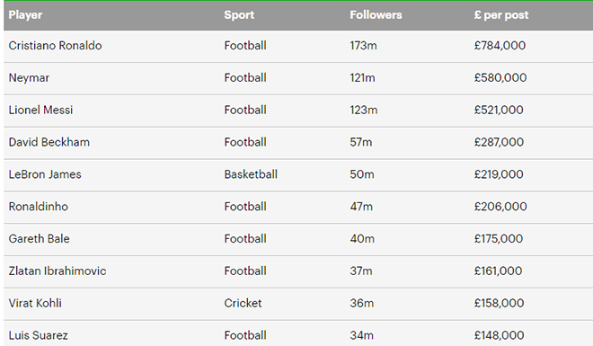Select the Ronaldinho name cell
Image resolution: width=593 pixels, height=346 pixels.
click(x=39, y=207)
